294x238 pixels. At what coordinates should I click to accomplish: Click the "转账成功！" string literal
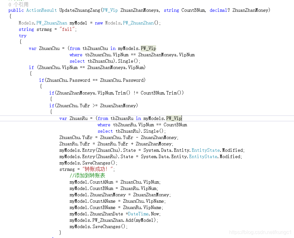point(98,169)
